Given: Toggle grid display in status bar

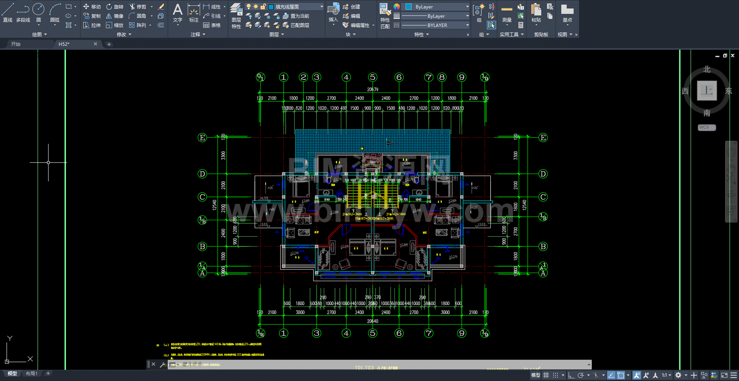Looking at the screenshot, I should click(546, 375).
